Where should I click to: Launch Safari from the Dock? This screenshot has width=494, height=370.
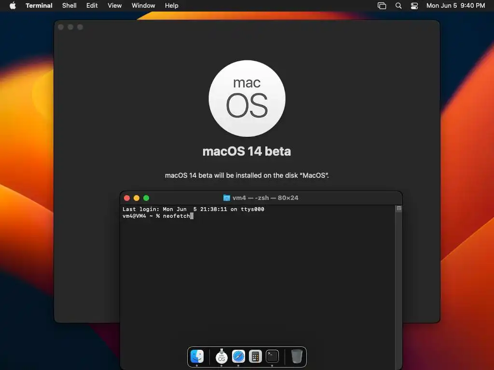point(238,357)
